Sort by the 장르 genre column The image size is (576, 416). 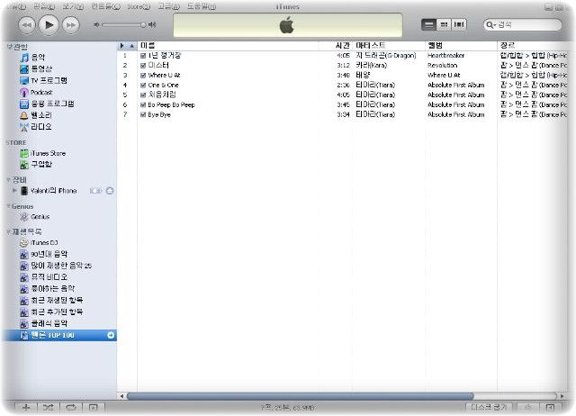pos(532,46)
